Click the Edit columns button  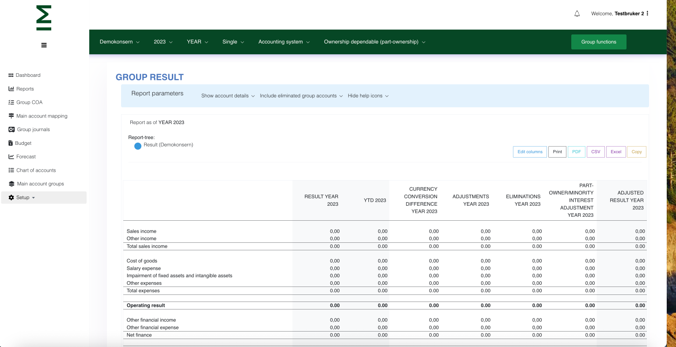530,152
